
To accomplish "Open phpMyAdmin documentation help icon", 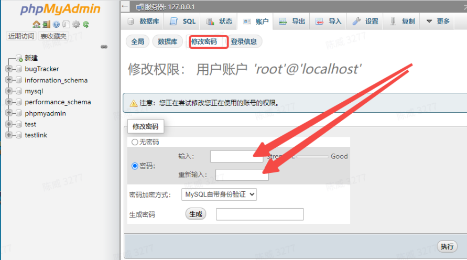I will [x=56, y=24].
